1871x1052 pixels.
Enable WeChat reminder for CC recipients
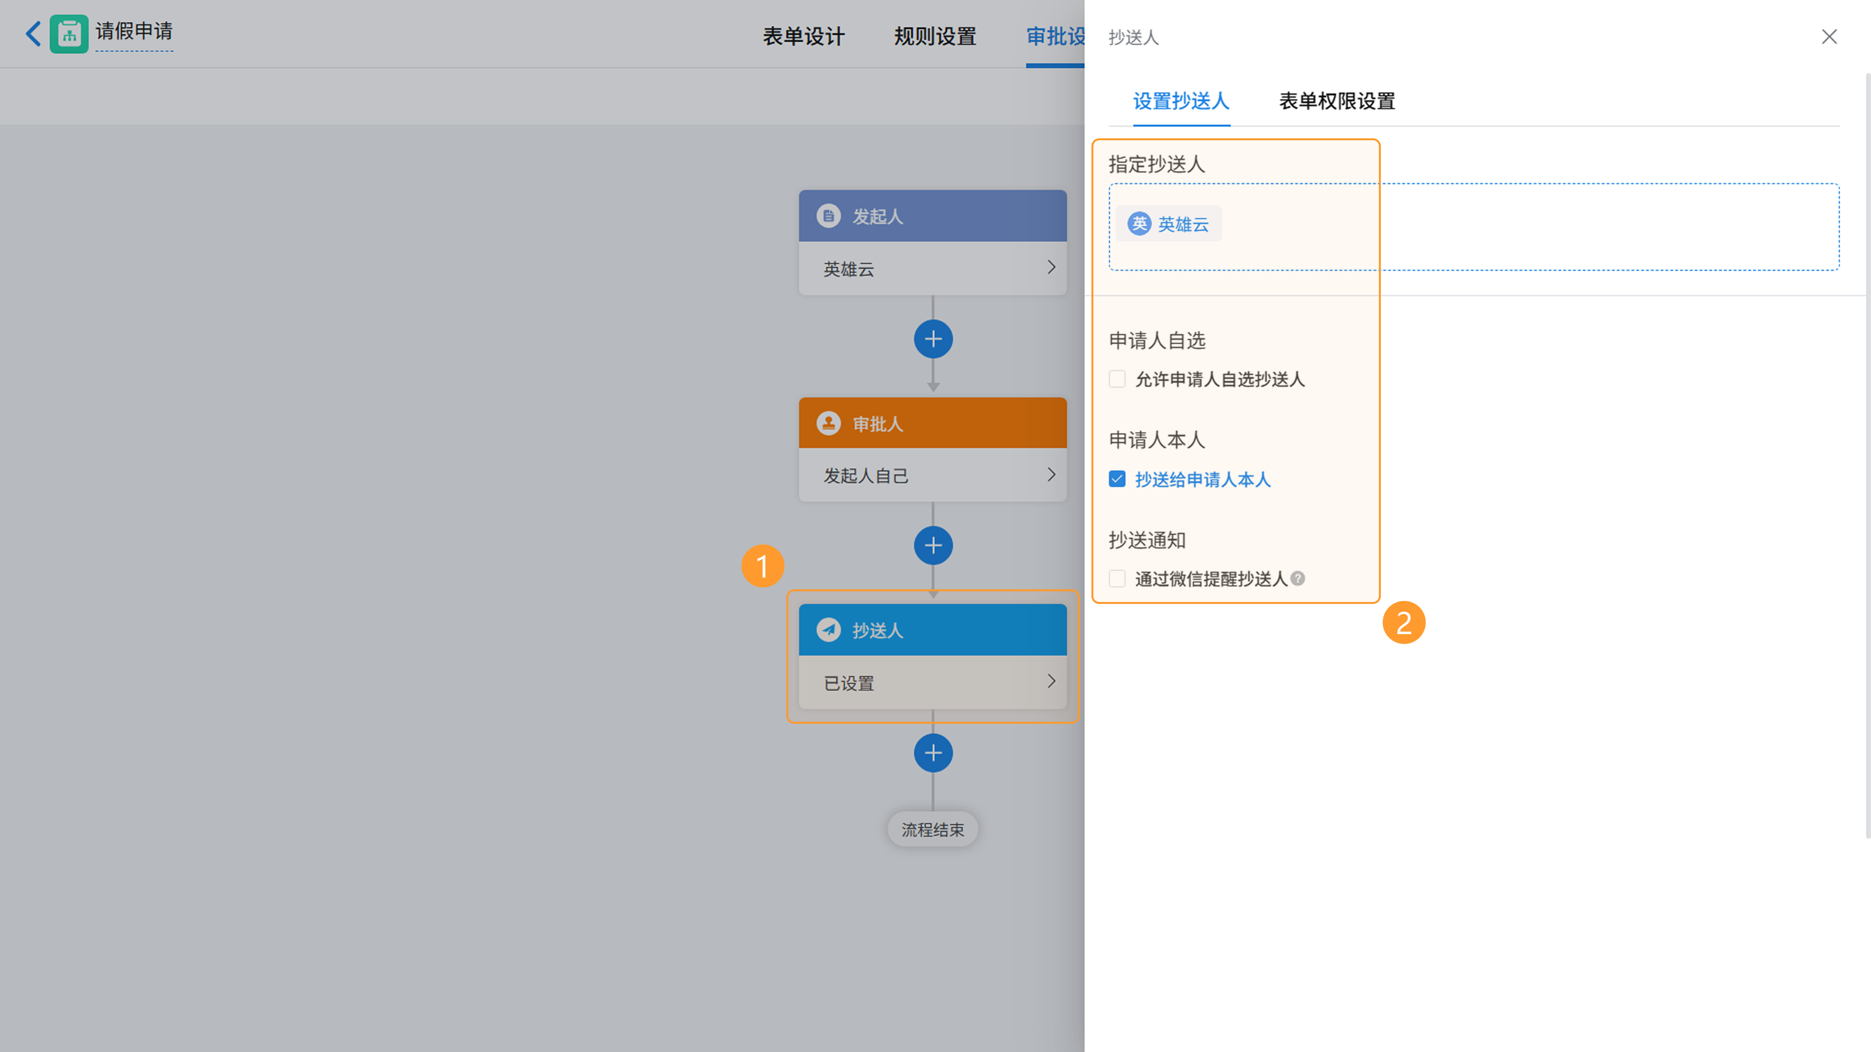[1117, 579]
